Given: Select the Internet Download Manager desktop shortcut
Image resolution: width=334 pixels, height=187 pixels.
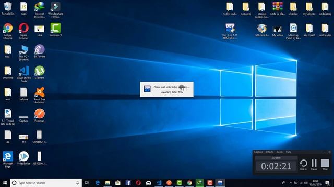Looking at the screenshot, I should 40,10.
